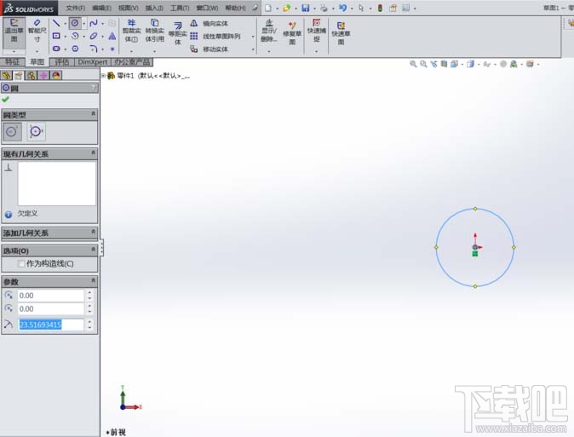
Task: Open the Line tool dropdown arrow
Action: pyautogui.click(x=66, y=24)
